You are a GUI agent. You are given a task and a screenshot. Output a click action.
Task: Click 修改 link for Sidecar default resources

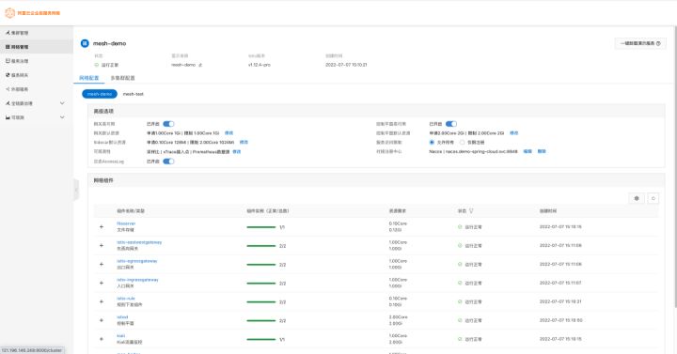[x=244, y=143]
